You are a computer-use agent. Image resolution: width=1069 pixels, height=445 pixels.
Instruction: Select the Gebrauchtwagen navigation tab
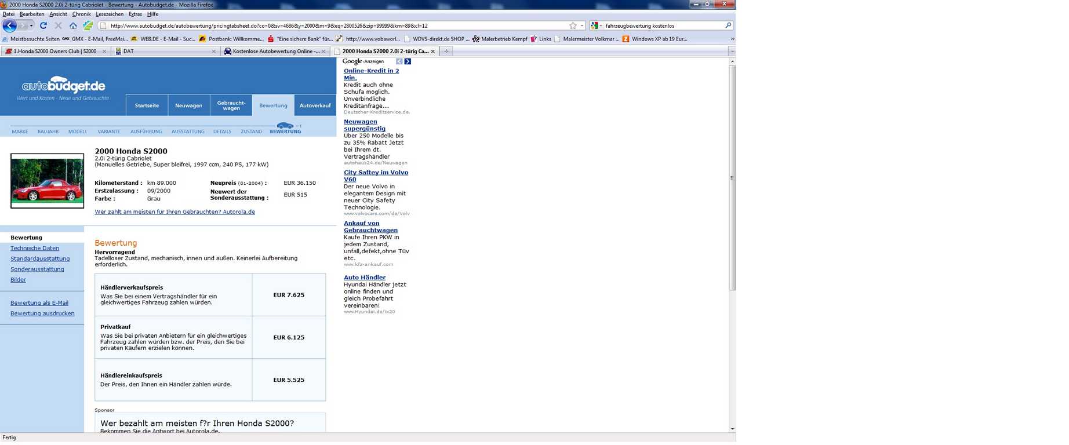pyautogui.click(x=231, y=105)
